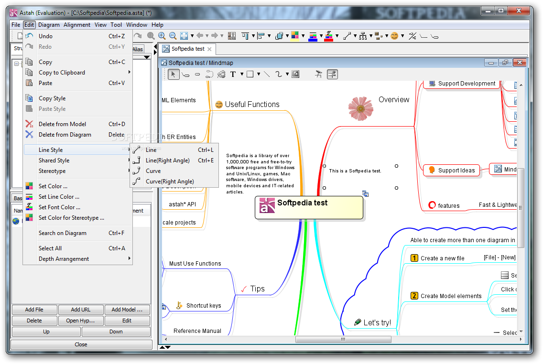Screen dimensions: 543x364
Task: Click the back navigation arrow icon
Action: tap(200, 36)
